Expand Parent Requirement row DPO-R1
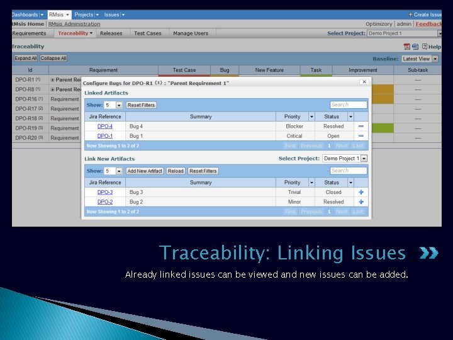This screenshot has height=340, width=453. (x=52, y=80)
